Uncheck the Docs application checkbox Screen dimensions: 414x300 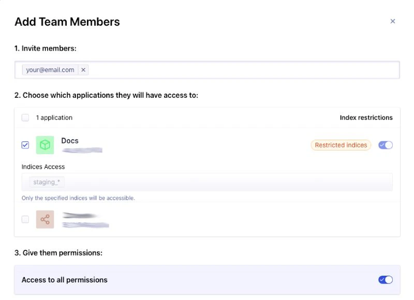coord(25,145)
